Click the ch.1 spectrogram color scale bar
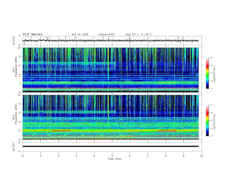Screen dimensions: 227x175 point(207,73)
